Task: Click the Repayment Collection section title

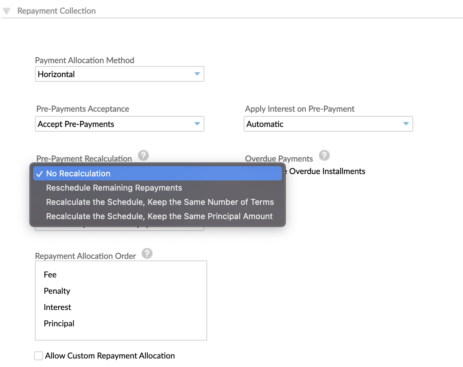Action: coord(56,11)
